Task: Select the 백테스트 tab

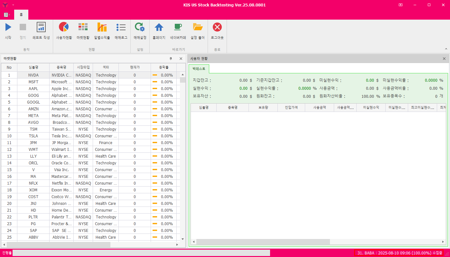Action: [199, 69]
